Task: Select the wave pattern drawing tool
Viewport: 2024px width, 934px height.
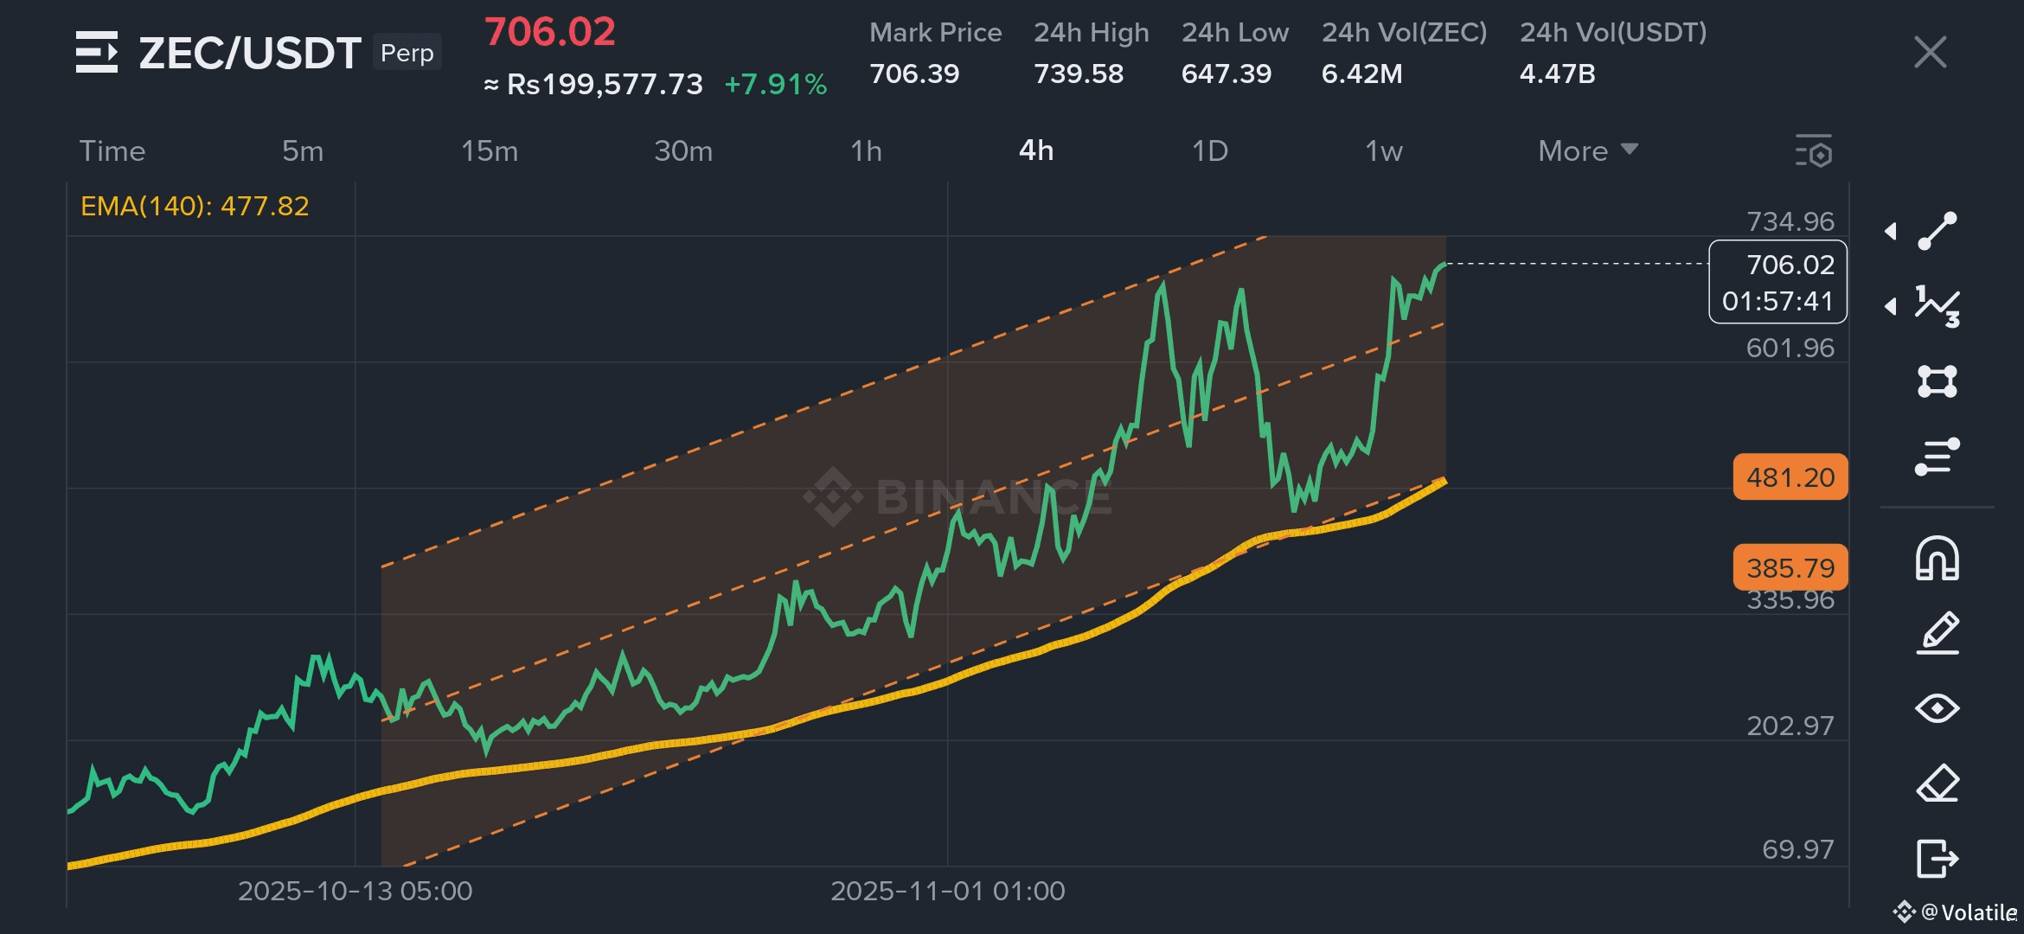Action: tap(1938, 306)
